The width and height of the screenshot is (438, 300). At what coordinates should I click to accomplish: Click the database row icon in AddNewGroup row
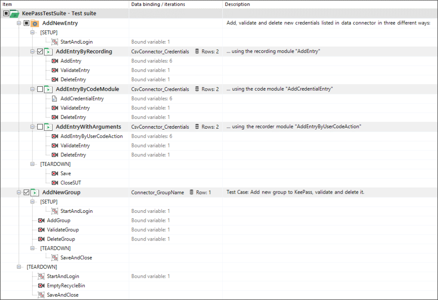coord(191,192)
